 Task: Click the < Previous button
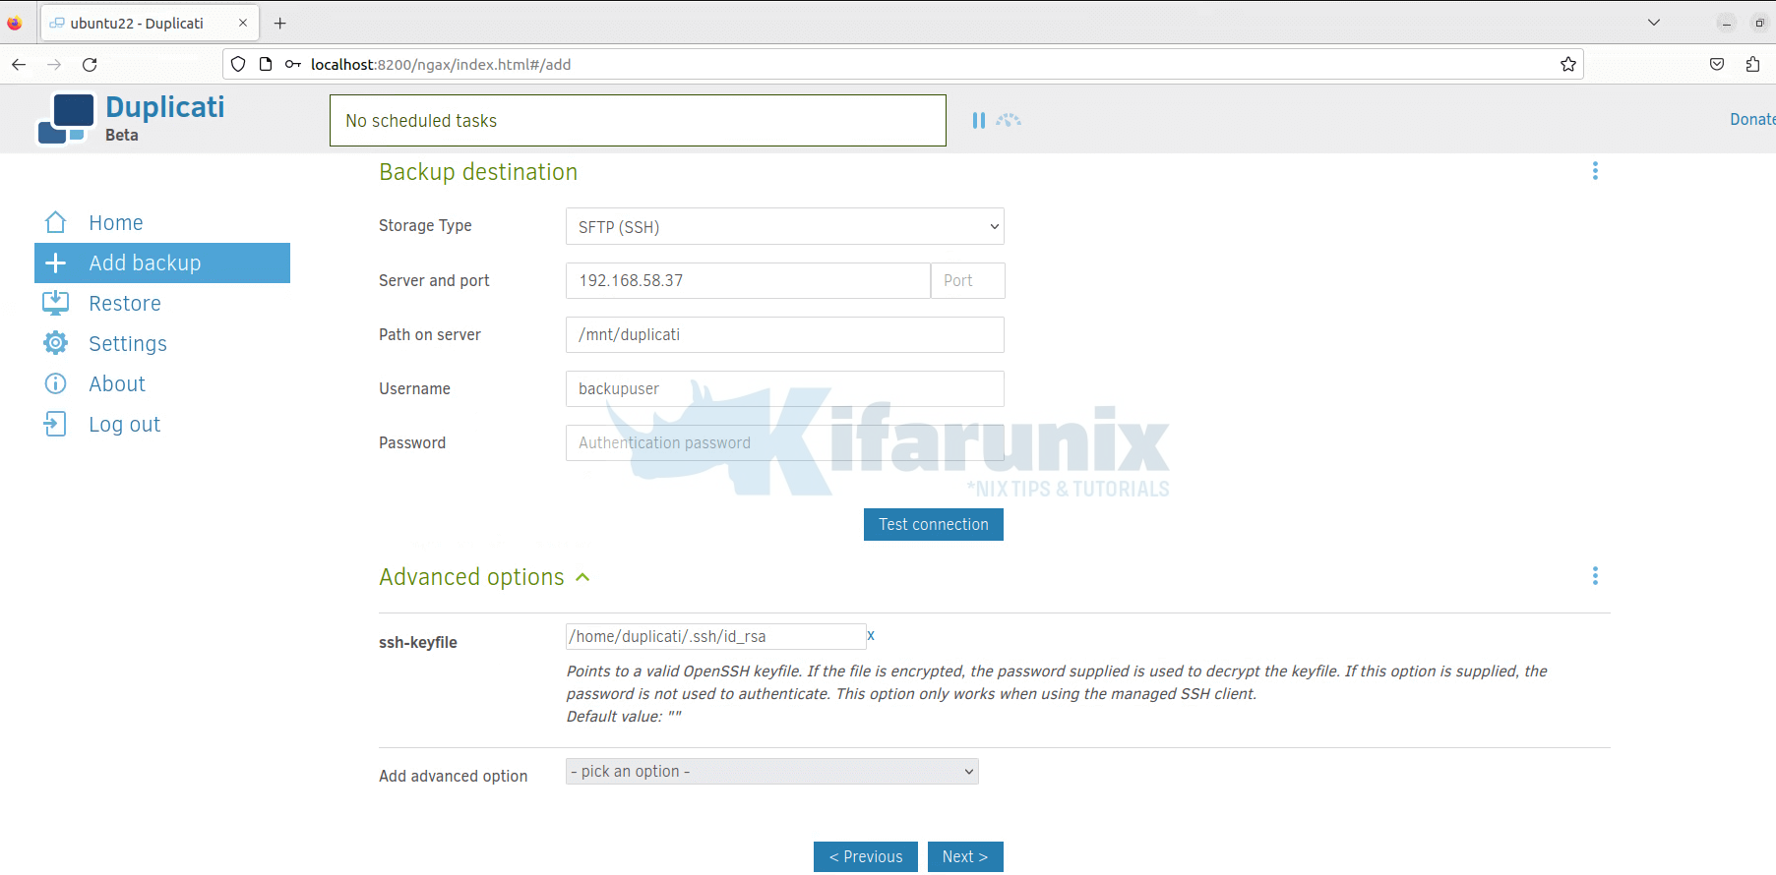tap(866, 856)
